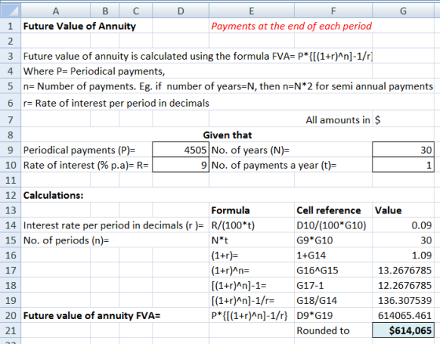Viewport: 440px width, 344px height.
Task: Click the 'R/(100*t)' formula cell
Action: (251, 225)
